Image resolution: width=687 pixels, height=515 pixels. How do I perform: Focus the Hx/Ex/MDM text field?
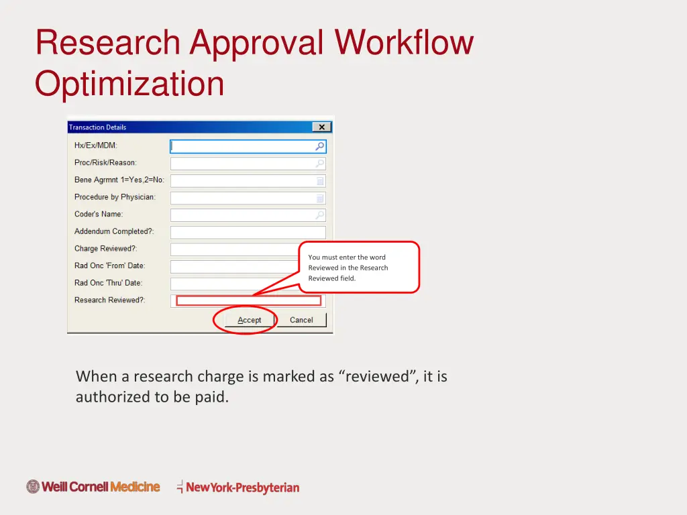pyautogui.click(x=242, y=146)
